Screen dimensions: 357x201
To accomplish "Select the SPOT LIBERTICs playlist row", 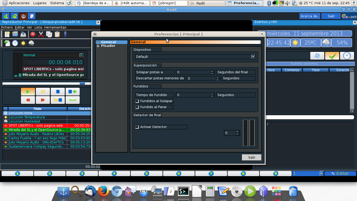I will coord(37,125).
